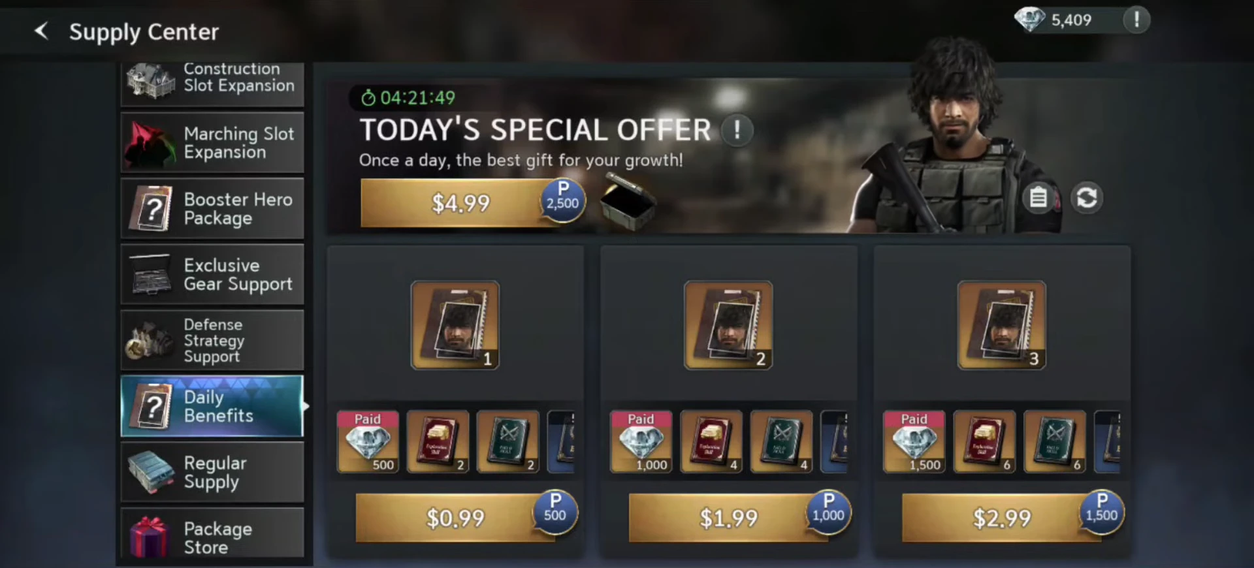Tap the 1,500 paid diamonds reward icon
The height and width of the screenshot is (568, 1254).
click(x=914, y=442)
